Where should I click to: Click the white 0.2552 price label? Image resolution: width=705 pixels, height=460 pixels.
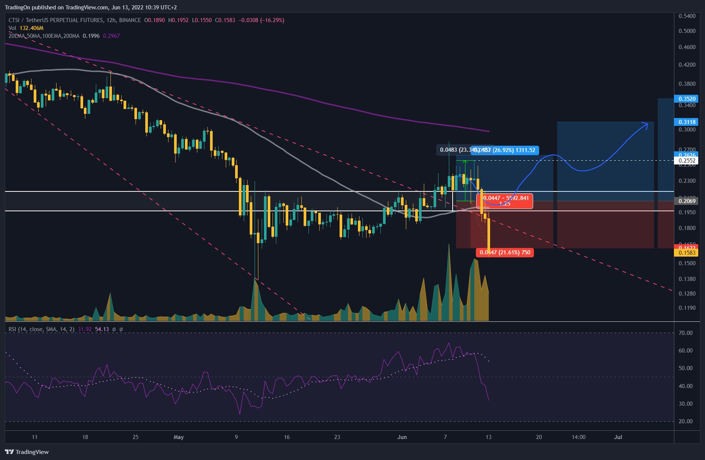[x=687, y=161]
